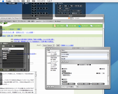Click the round close icon on ブログ panel
Viewport: 118px width, 94px height.
(x=56, y=3)
